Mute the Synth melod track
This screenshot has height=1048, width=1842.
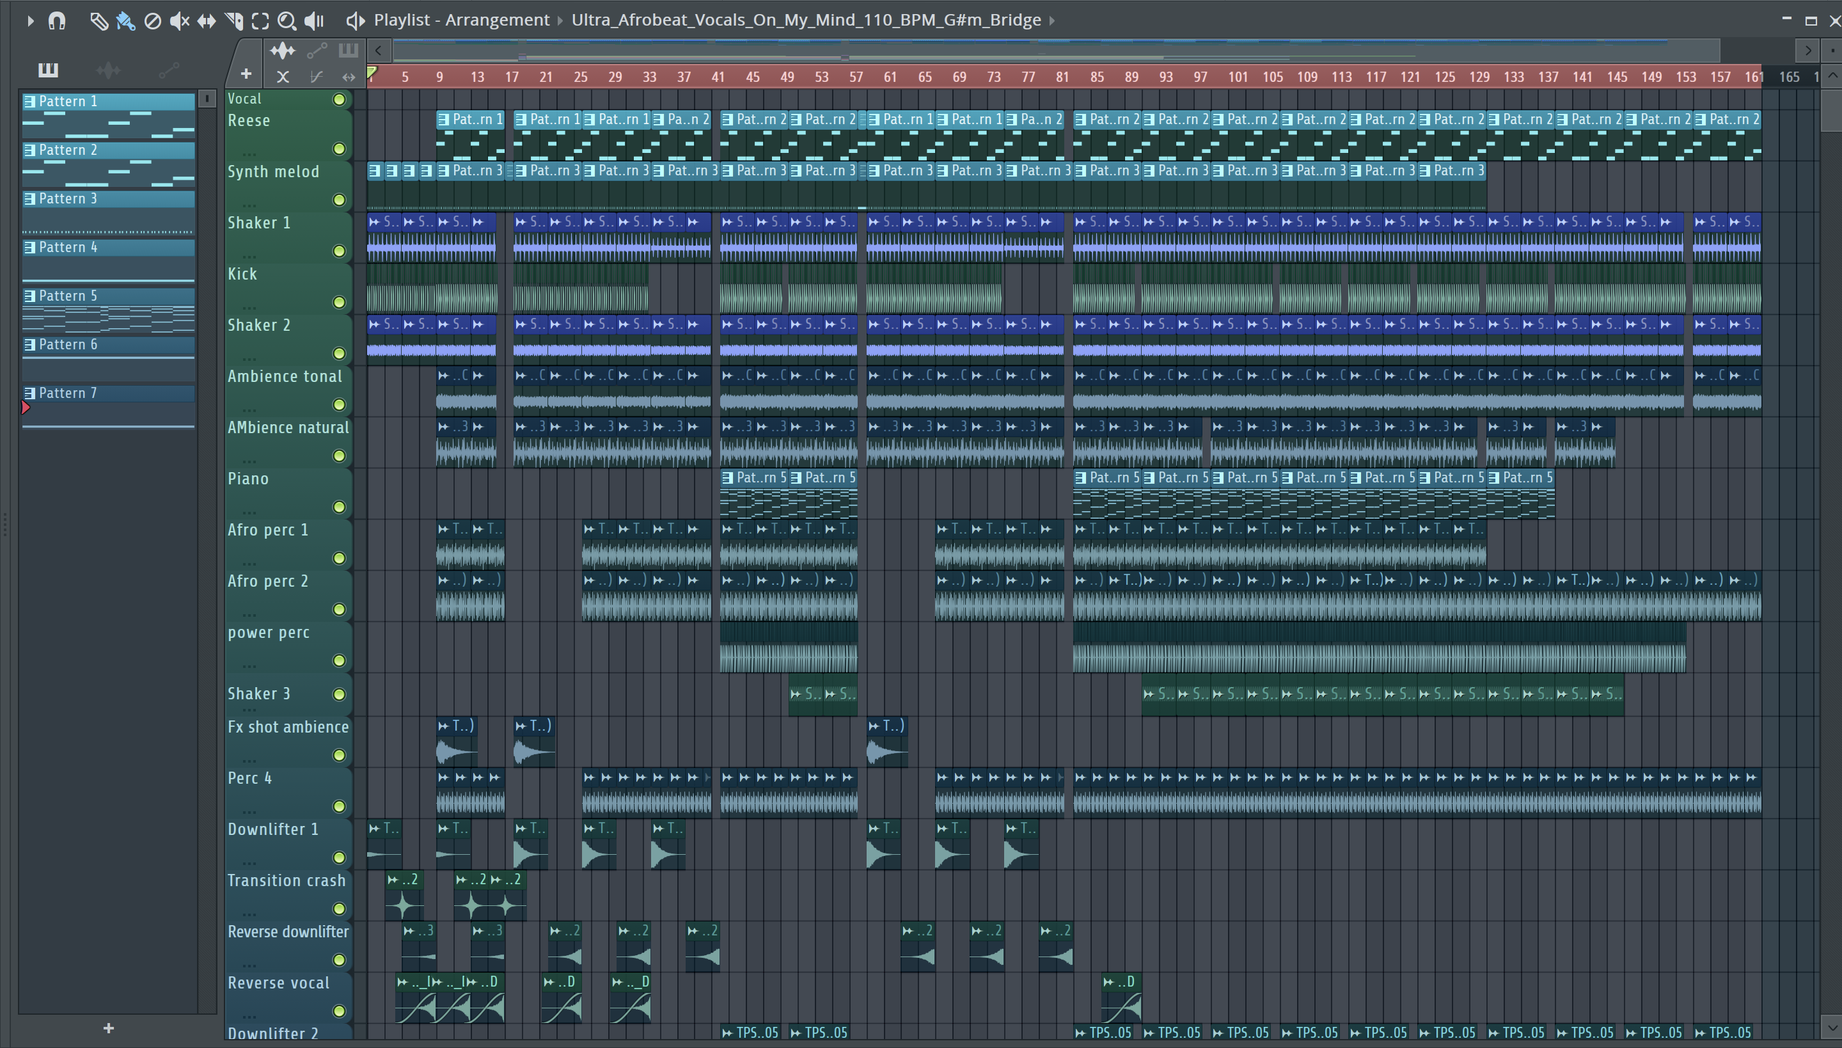[x=339, y=200]
